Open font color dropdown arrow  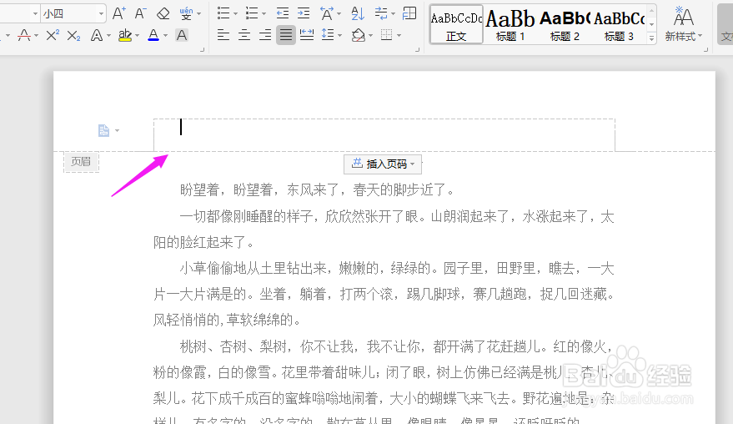coord(165,36)
